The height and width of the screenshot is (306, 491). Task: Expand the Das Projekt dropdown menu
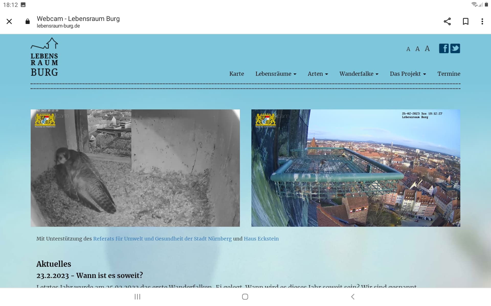point(408,74)
